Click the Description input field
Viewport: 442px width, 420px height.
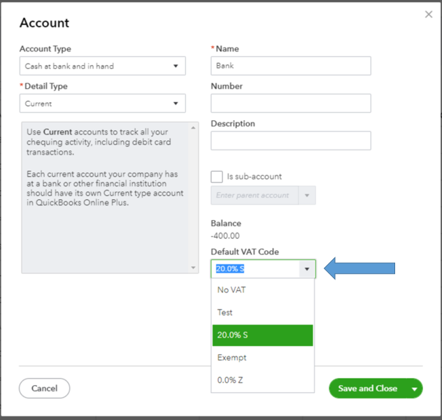[x=290, y=140]
